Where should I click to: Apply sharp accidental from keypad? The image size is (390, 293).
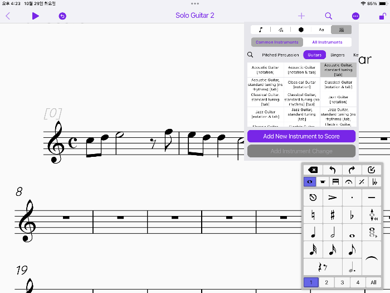332,215
